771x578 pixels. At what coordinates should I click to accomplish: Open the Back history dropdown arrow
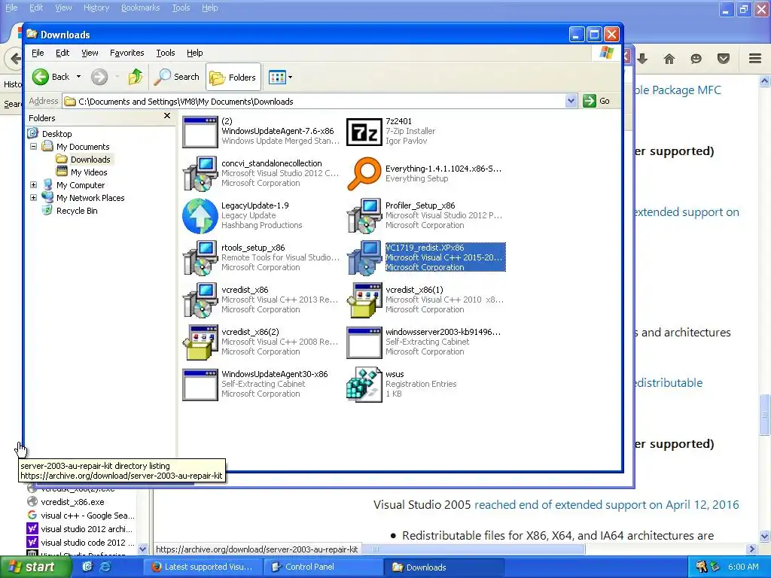tap(78, 77)
